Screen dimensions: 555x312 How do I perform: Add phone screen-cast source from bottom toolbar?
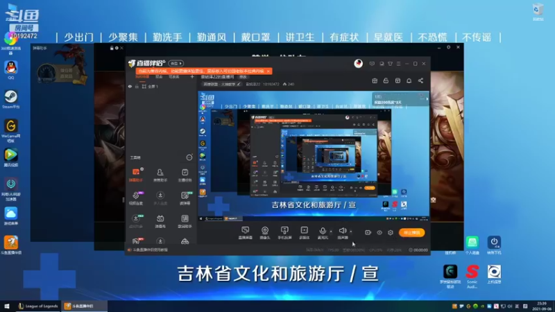tap(284, 233)
